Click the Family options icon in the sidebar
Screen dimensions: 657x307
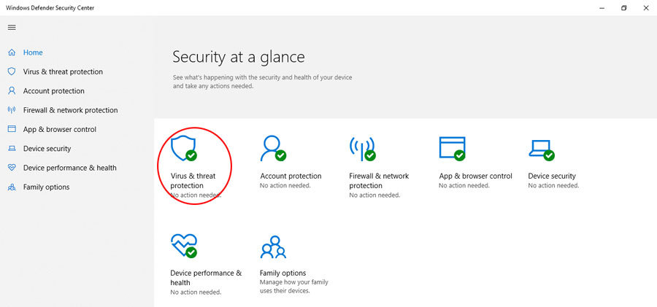(x=12, y=187)
